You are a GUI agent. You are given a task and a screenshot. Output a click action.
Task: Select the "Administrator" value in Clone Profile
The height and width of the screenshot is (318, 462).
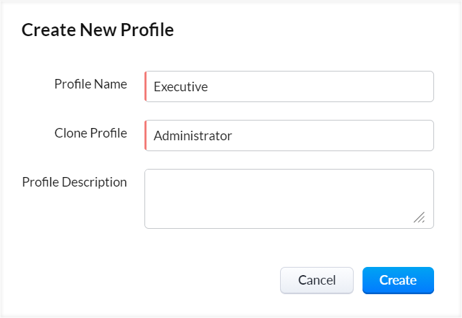[x=193, y=136]
